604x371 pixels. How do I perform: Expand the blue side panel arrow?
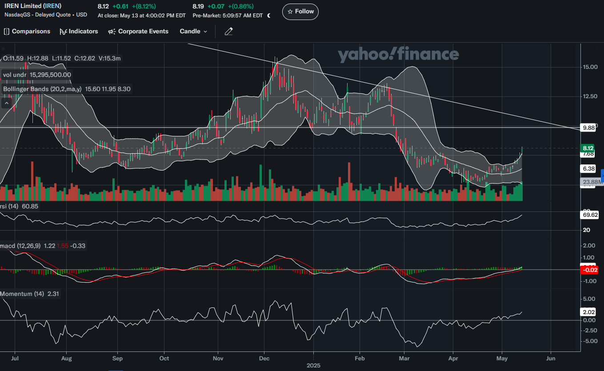pyautogui.click(x=602, y=175)
